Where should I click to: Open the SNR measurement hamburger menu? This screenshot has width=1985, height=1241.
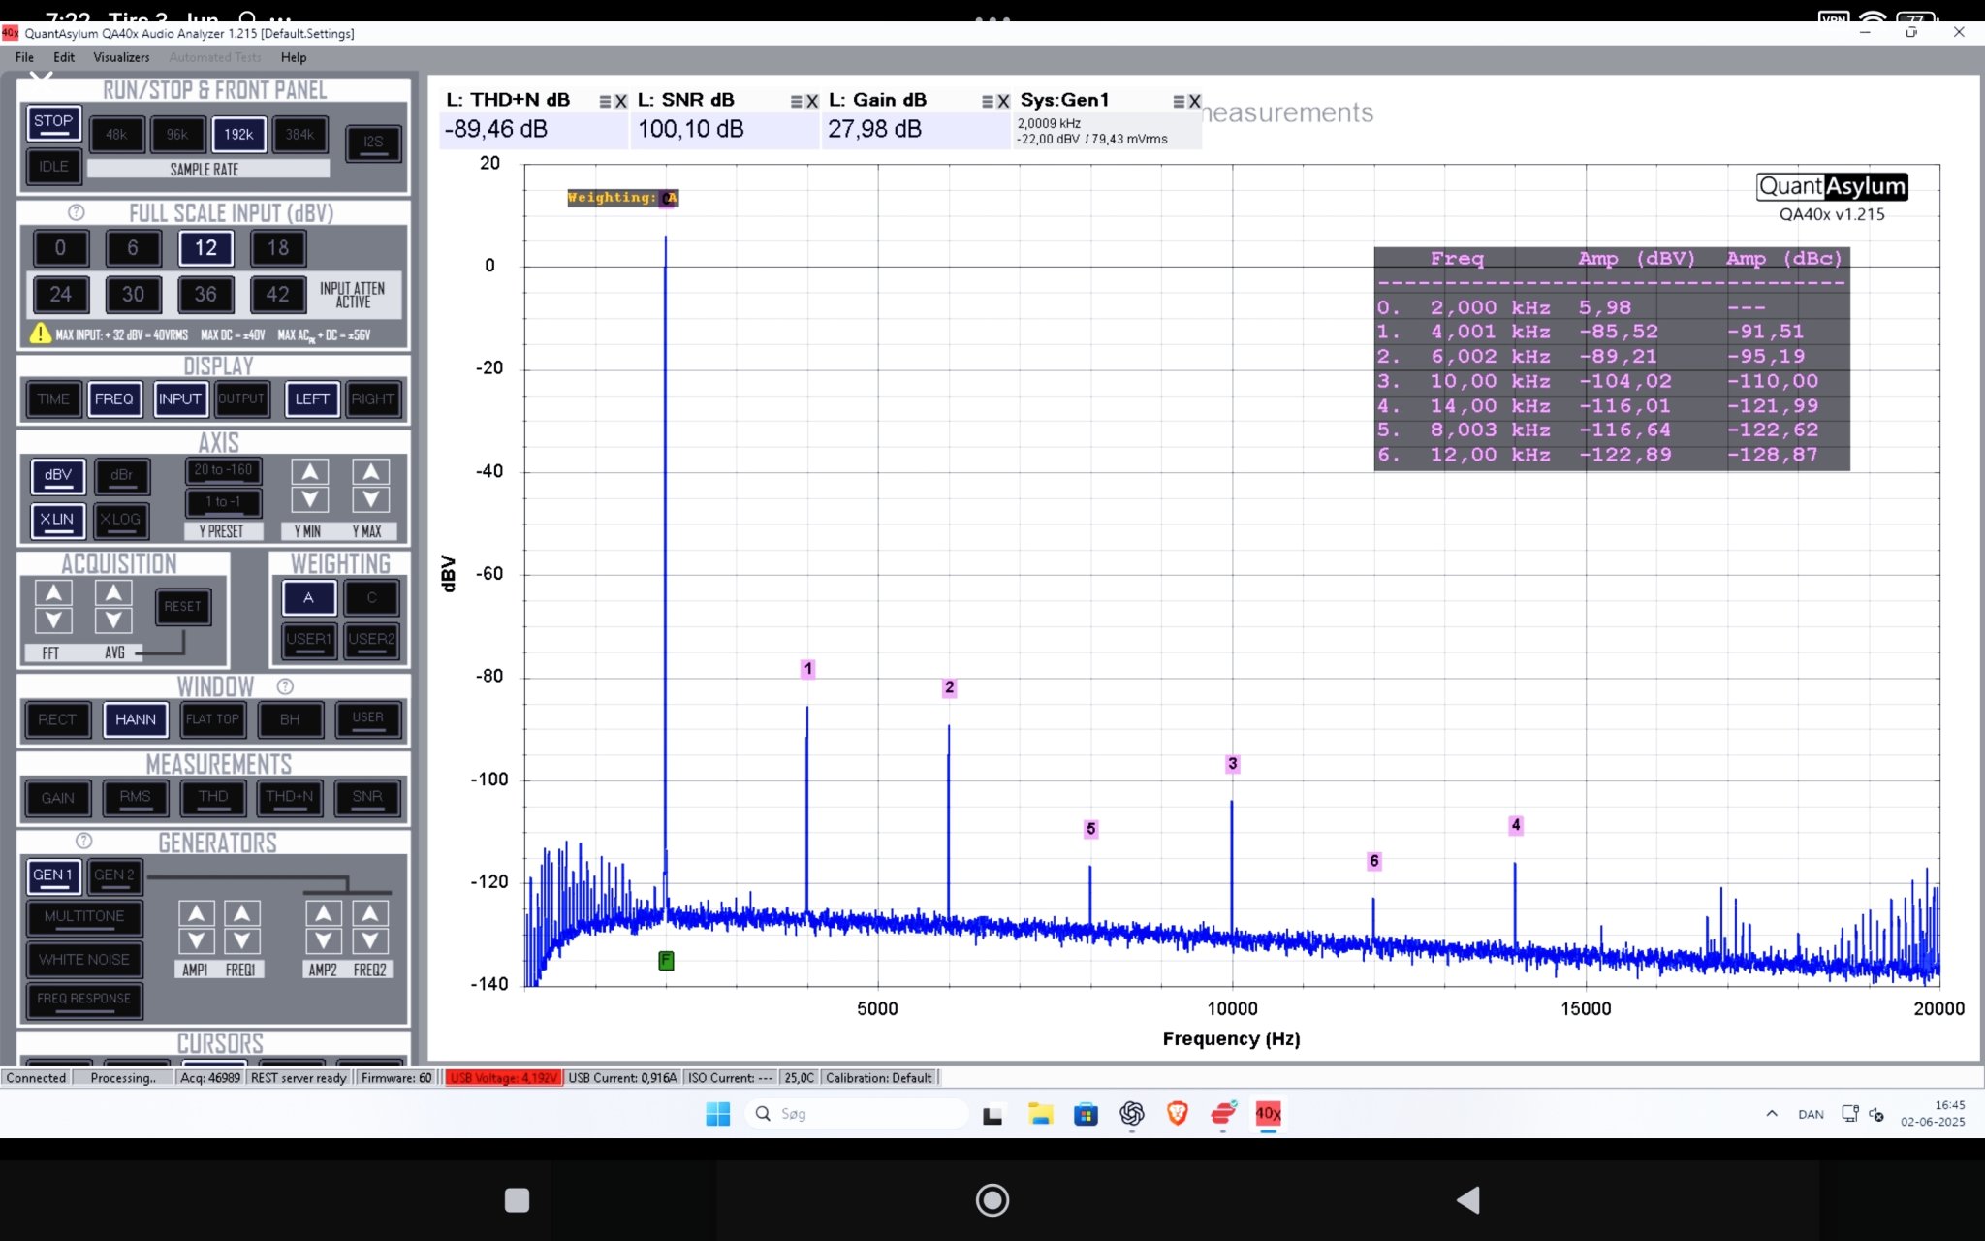pos(796,101)
